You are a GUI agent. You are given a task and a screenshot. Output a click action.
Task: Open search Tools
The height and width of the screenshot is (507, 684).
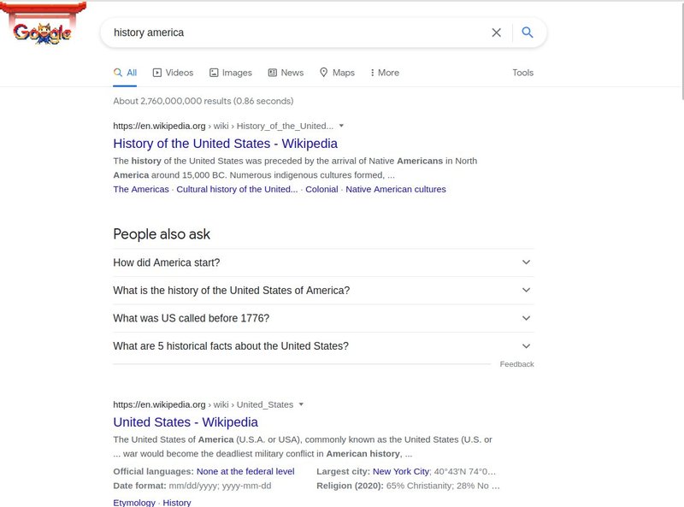coord(522,73)
